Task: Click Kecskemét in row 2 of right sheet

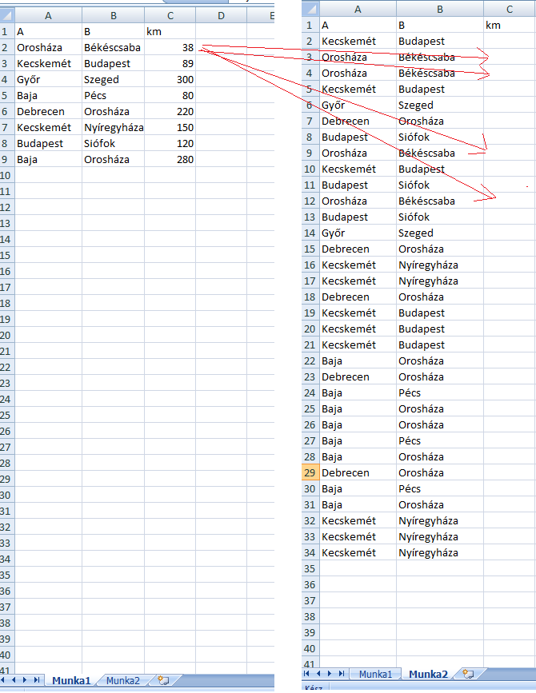Action: [x=358, y=41]
